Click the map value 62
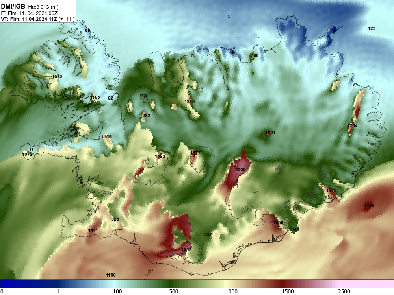Image resolution: width=394 pixels, height=295 pixels. coord(110,98)
